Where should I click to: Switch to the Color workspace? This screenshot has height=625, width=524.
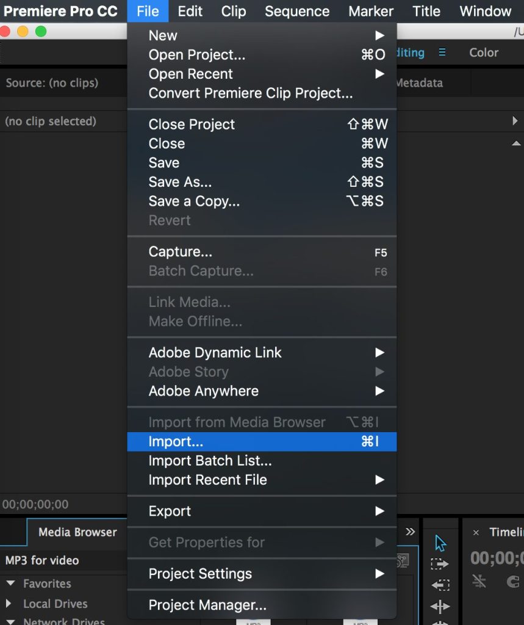484,52
